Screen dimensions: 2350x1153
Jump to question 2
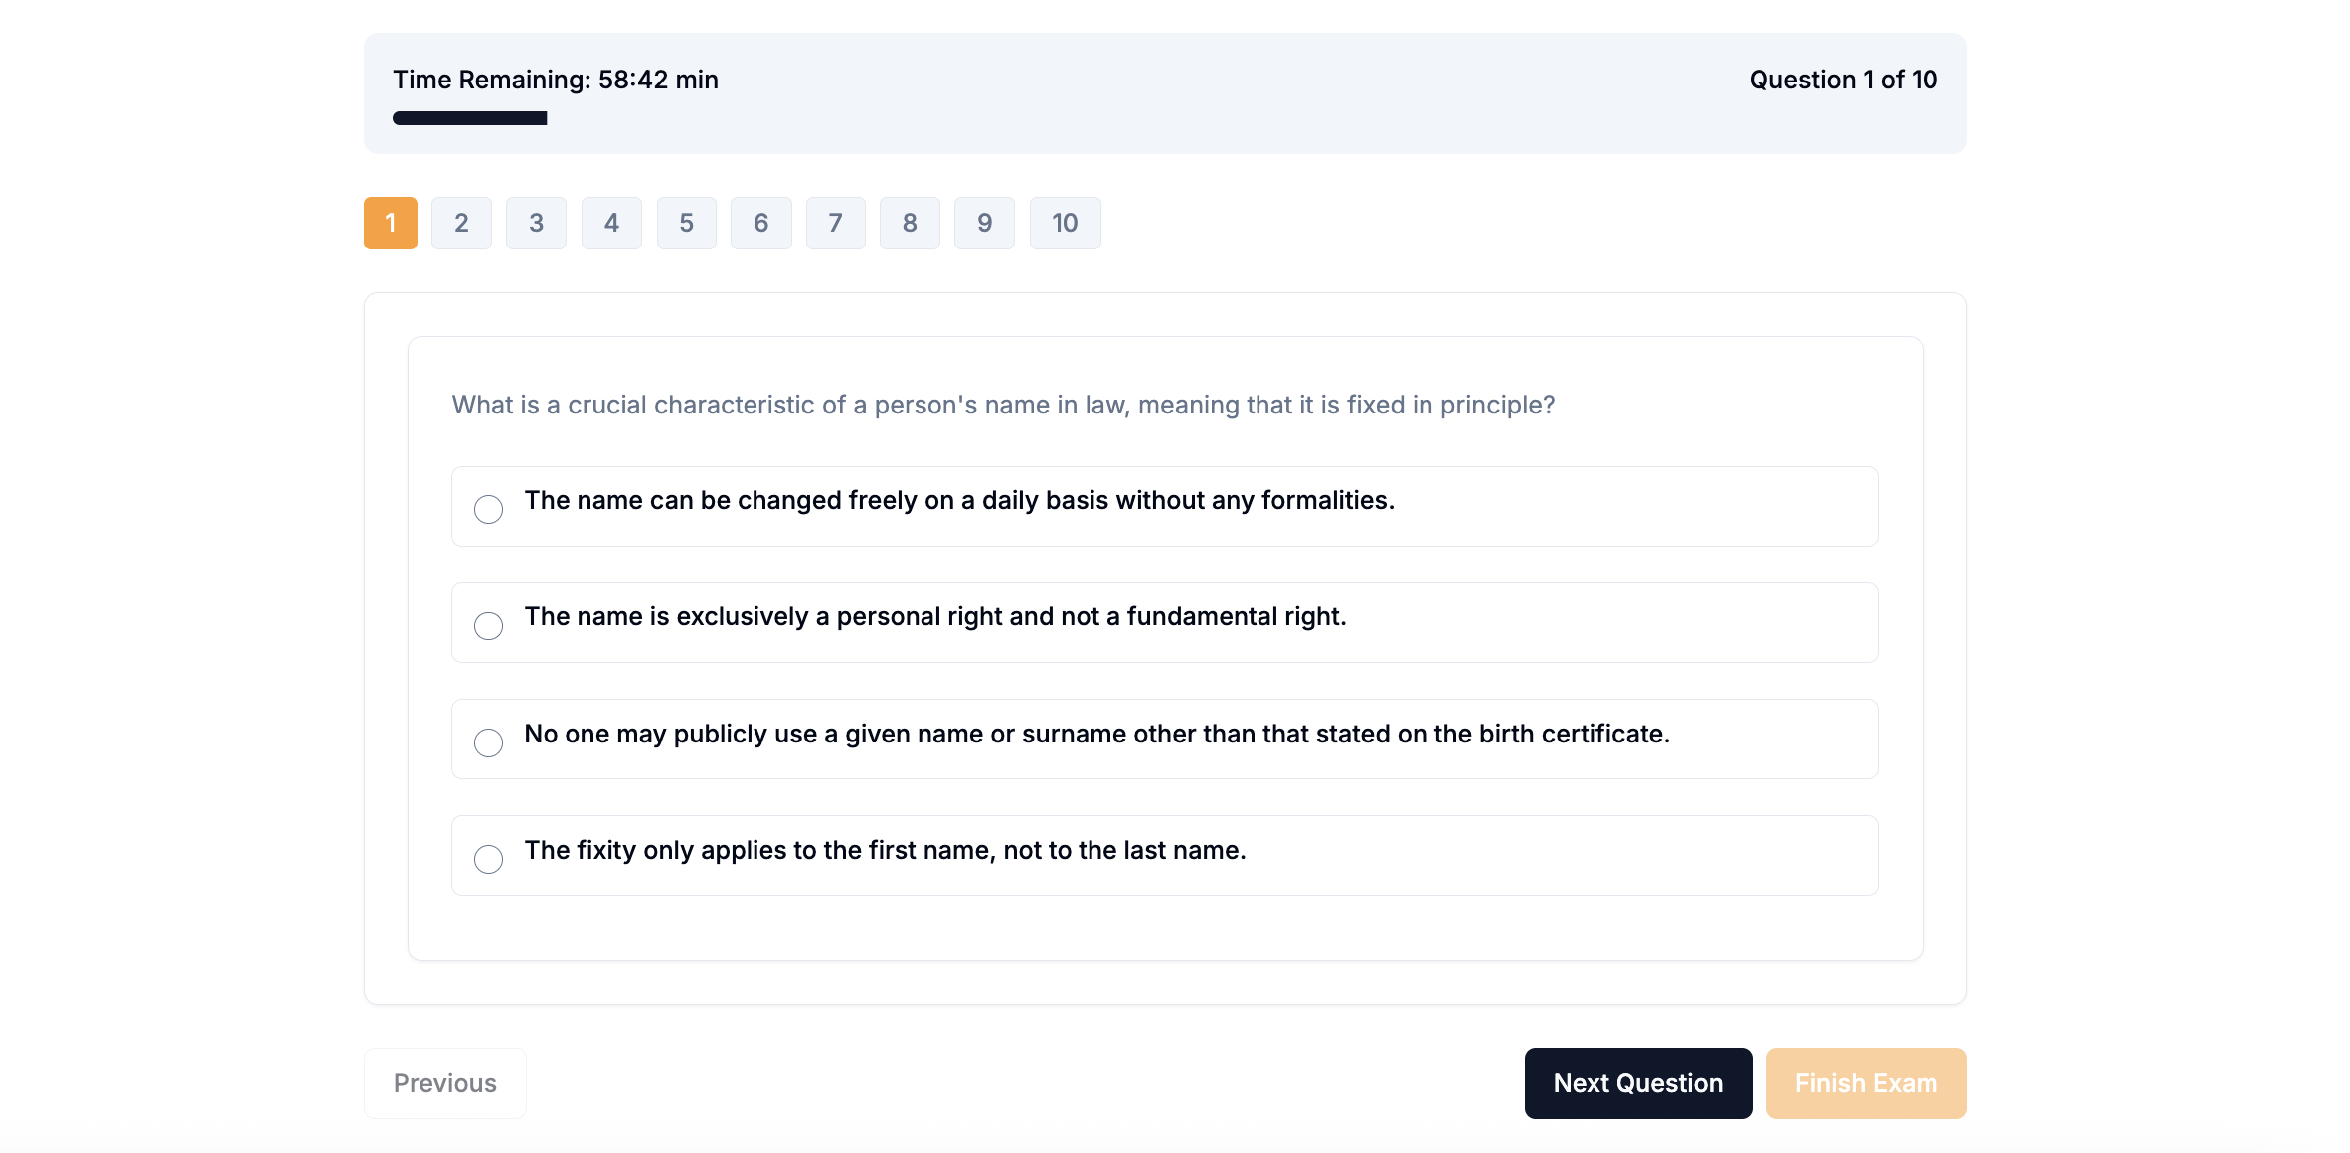click(x=461, y=223)
